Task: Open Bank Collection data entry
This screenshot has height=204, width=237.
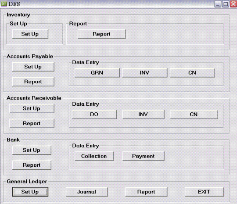Action: click(94, 156)
